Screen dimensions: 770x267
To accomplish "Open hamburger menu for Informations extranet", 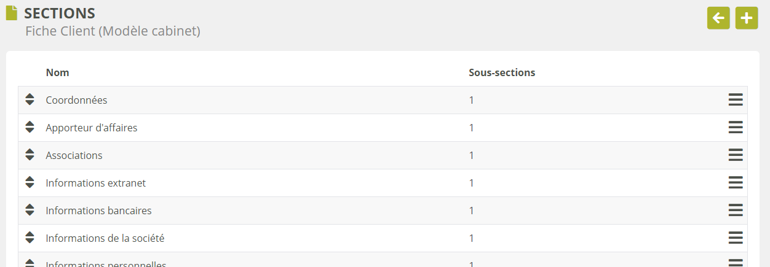I will point(736,183).
